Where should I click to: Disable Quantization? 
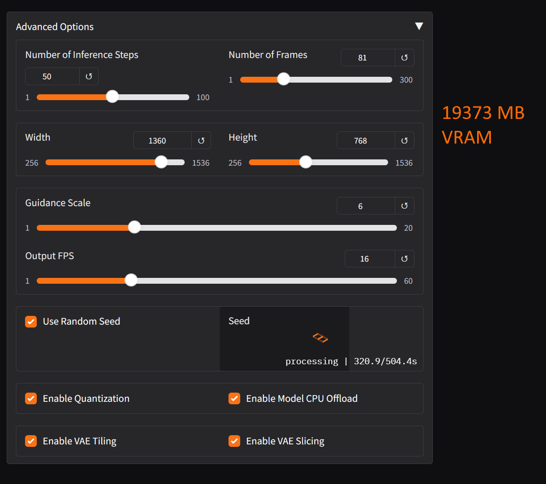point(31,398)
